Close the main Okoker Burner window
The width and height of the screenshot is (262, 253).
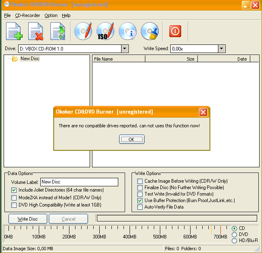pyautogui.click(x=255, y=5)
